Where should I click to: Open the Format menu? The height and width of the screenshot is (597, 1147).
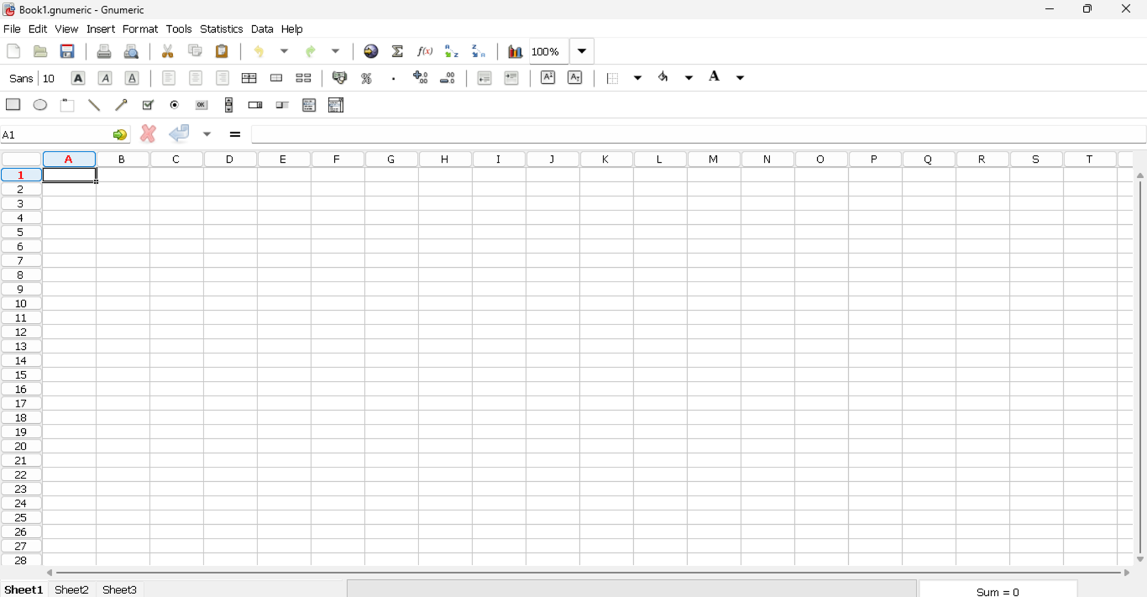click(140, 29)
